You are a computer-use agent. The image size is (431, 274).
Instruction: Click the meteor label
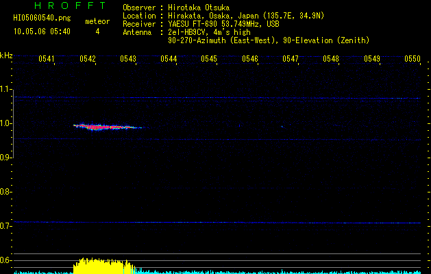tap(97, 21)
